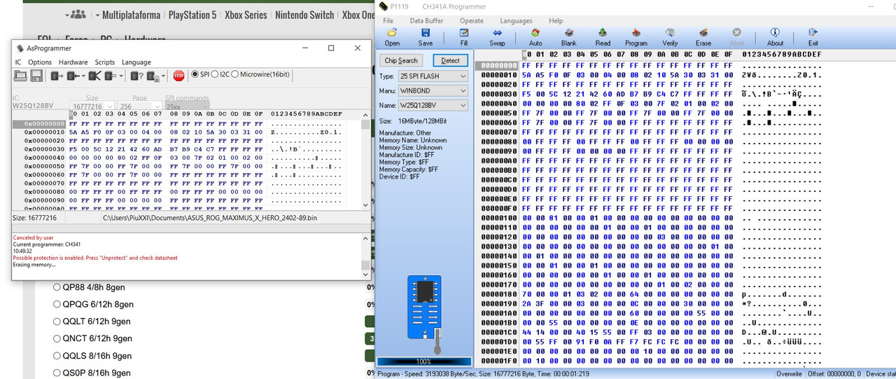The height and width of the screenshot is (379, 896).
Task: Click the red STOP icon in AsProgrammer
Action: coord(178,76)
